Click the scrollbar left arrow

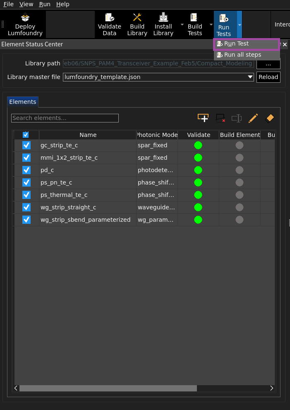16,388
